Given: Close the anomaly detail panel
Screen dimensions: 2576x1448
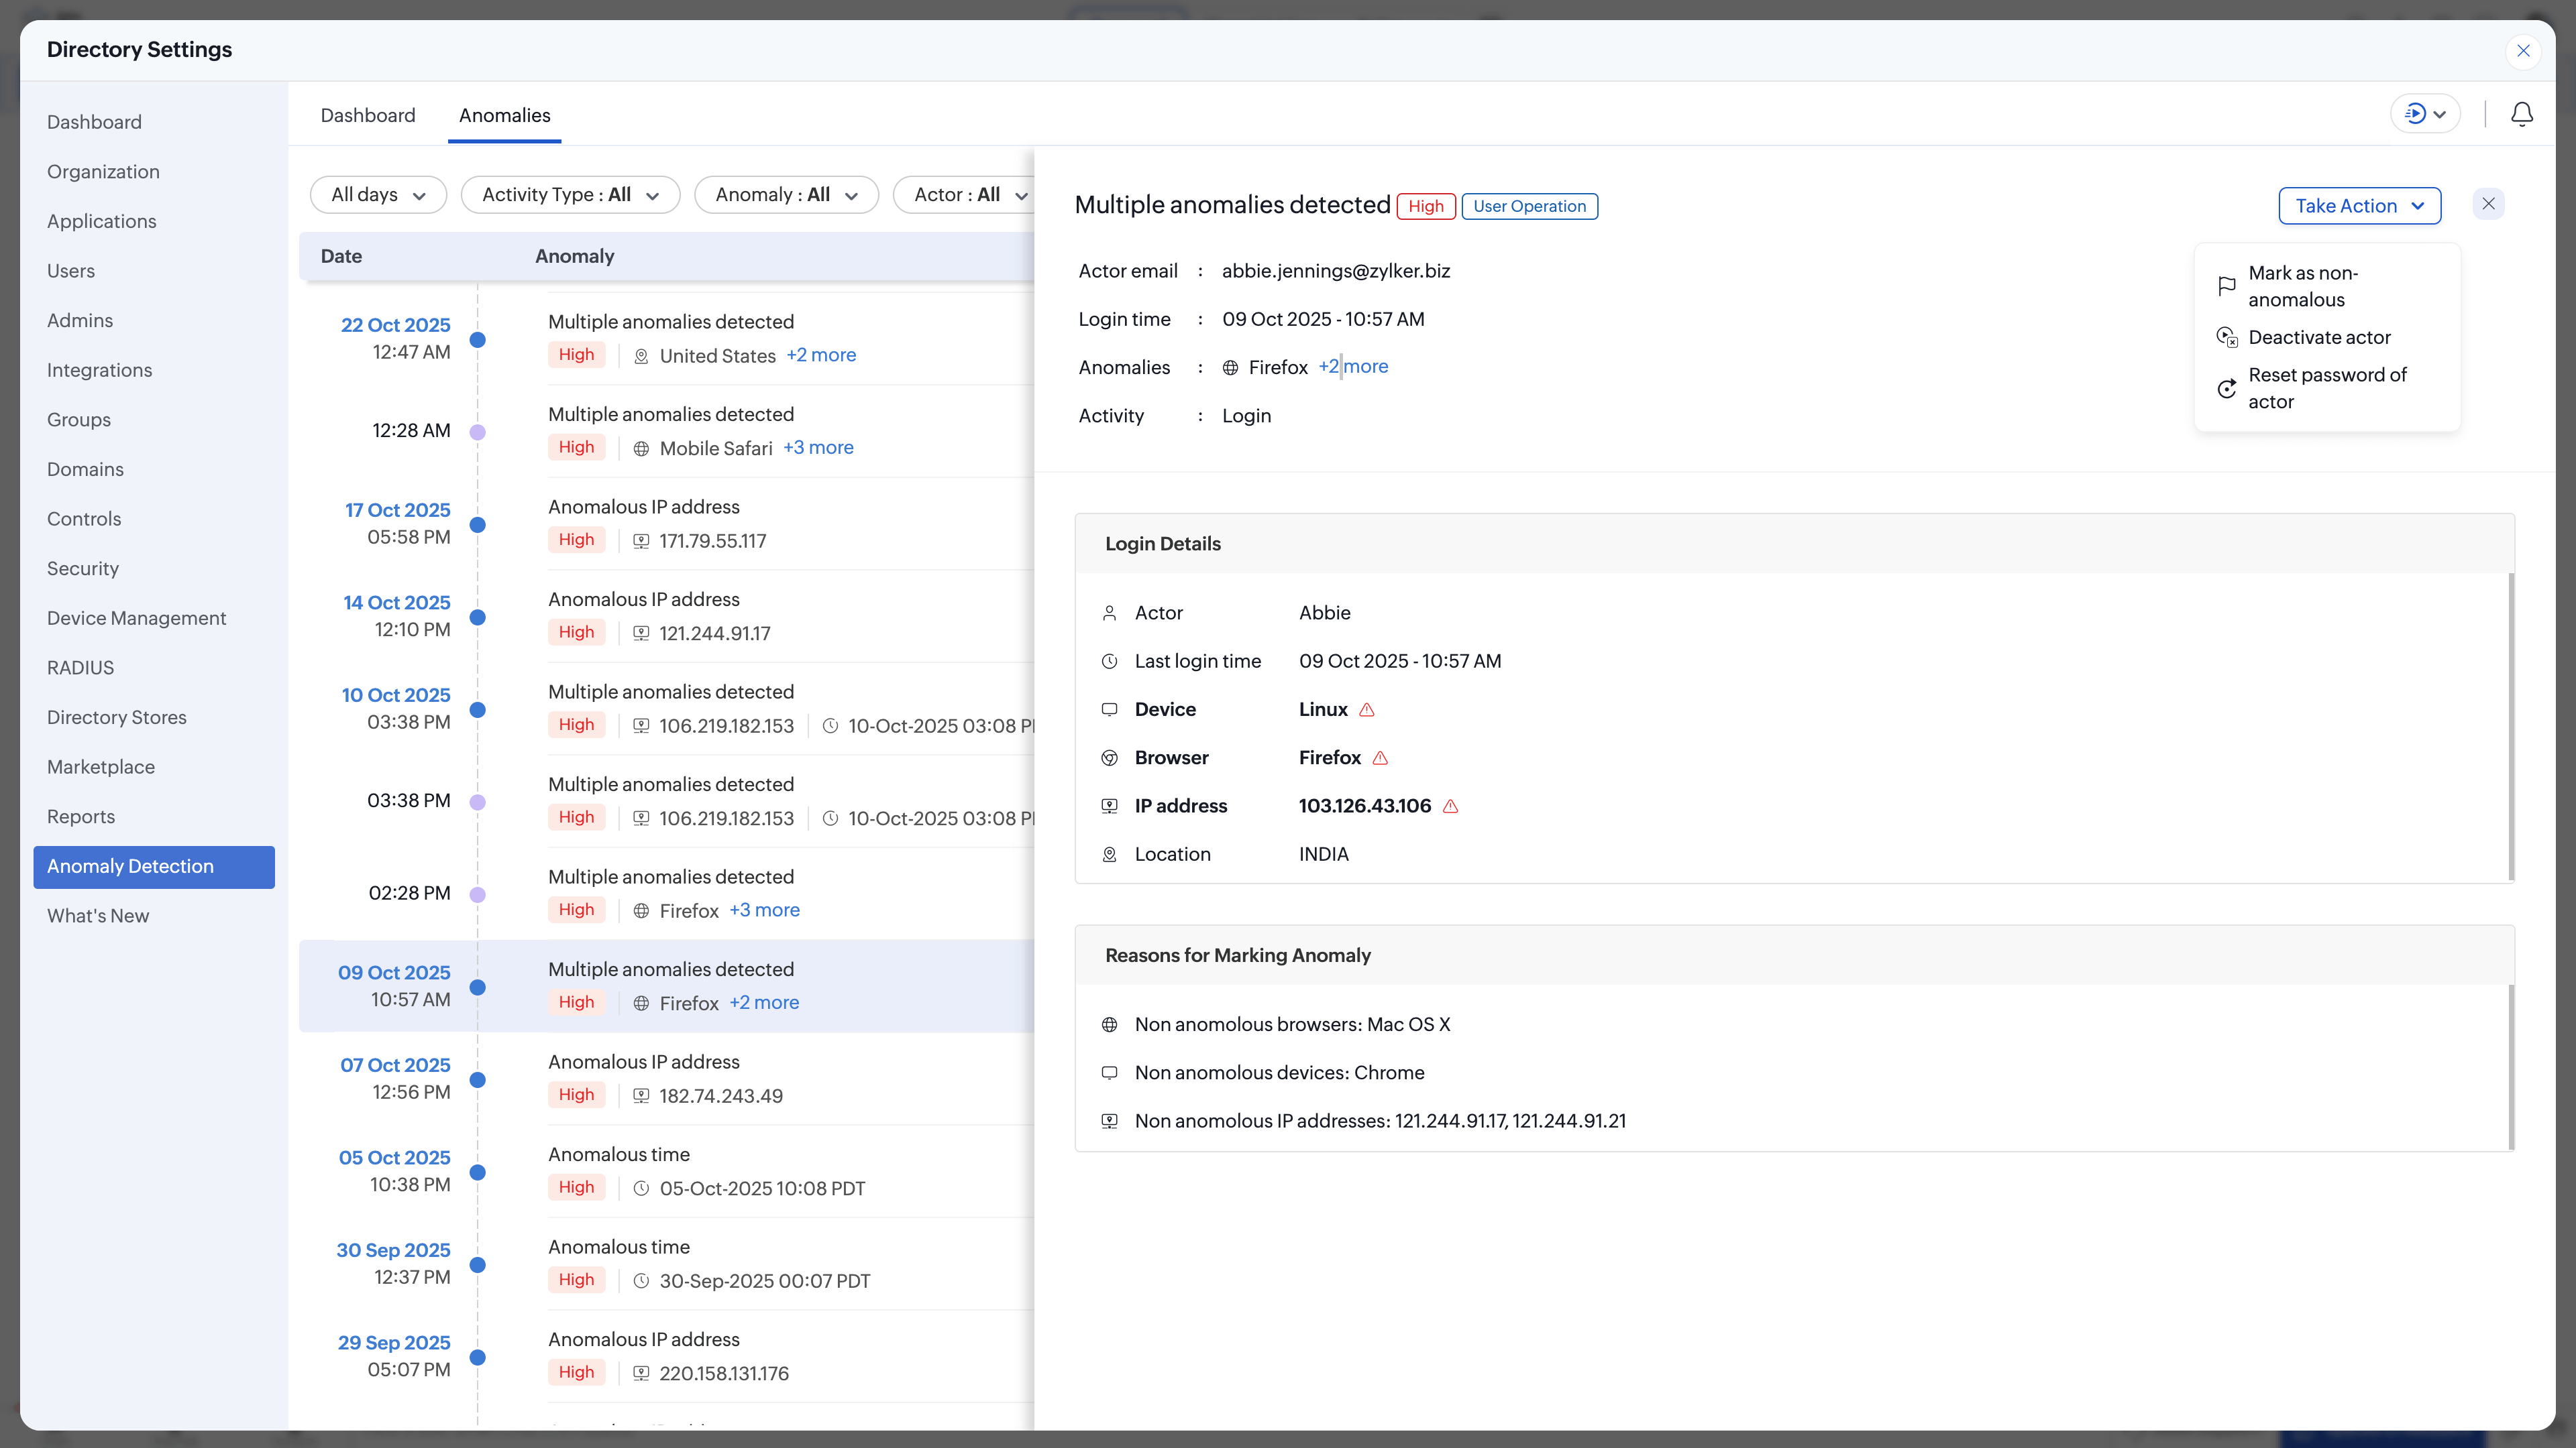Looking at the screenshot, I should 2490,203.
